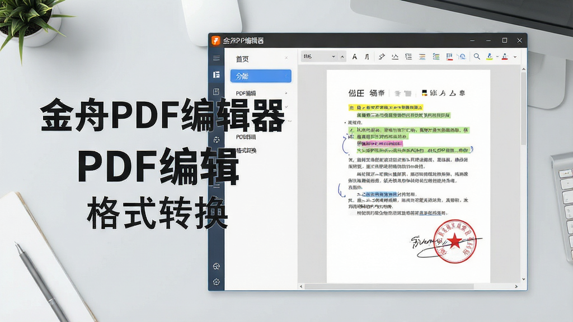Open the settings gear at the sidebar bottom
Screen dimensions: 573x322
(217, 282)
